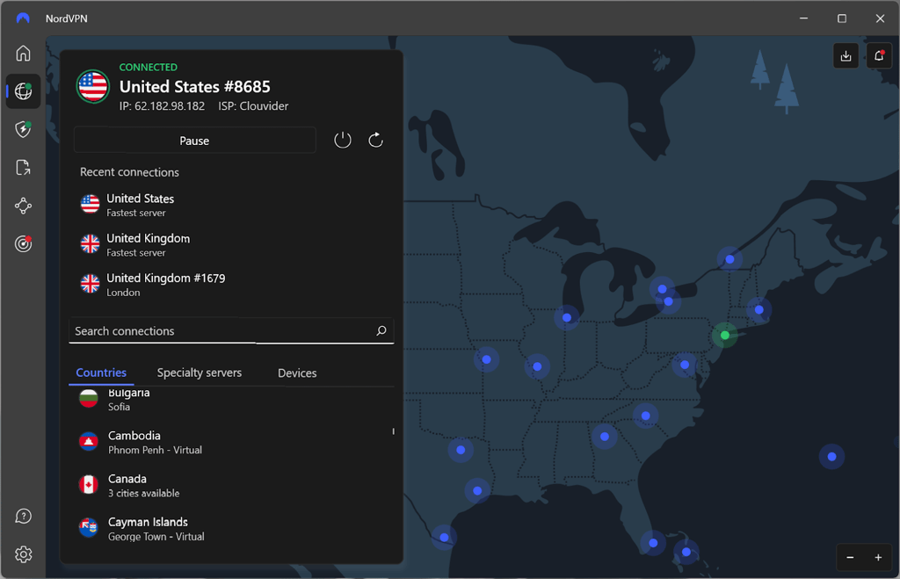Switch to the Devices tab
The height and width of the screenshot is (579, 900).
click(x=297, y=373)
